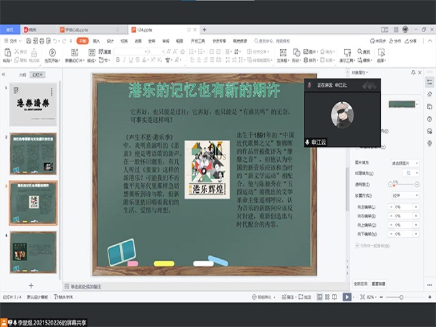Image resolution: width=436 pixels, height=327 pixels.
Task: Open the Start ribbon tab
Action: 82,41
